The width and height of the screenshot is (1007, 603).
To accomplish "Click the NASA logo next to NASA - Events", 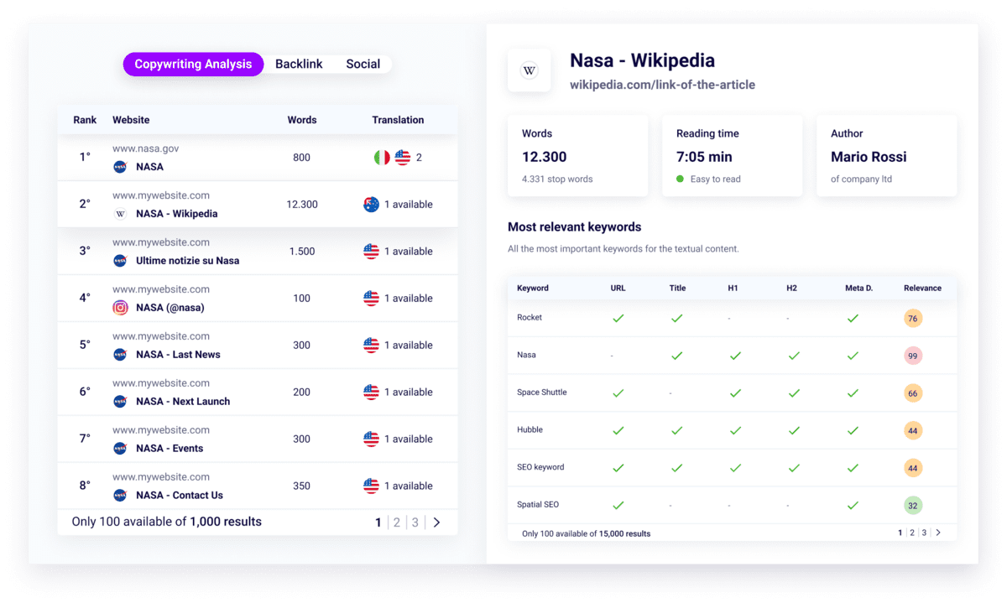I will 120,449.
